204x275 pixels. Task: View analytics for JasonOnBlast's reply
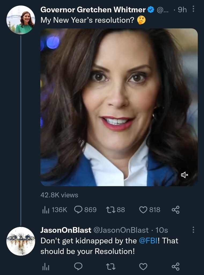coord(45,266)
